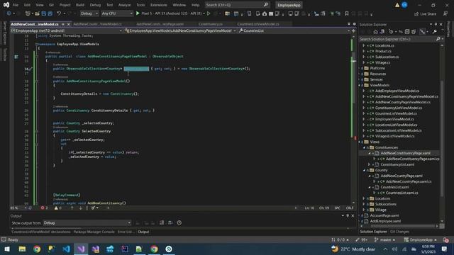
Task: Go to the next issue with the down arrow
Action: click(80, 208)
